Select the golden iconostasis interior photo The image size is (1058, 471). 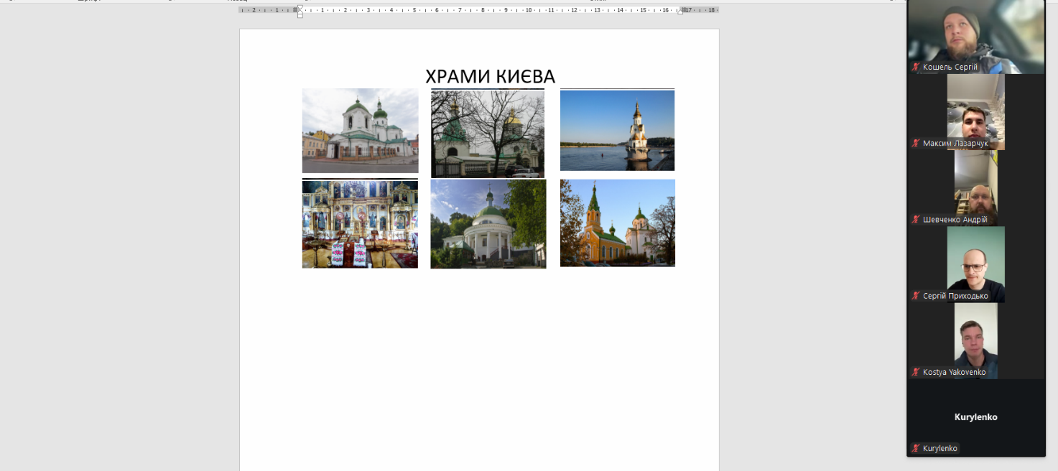click(x=360, y=224)
